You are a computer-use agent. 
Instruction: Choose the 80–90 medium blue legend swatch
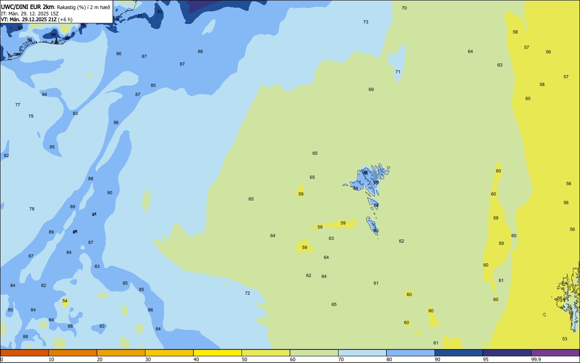(x=411, y=353)
